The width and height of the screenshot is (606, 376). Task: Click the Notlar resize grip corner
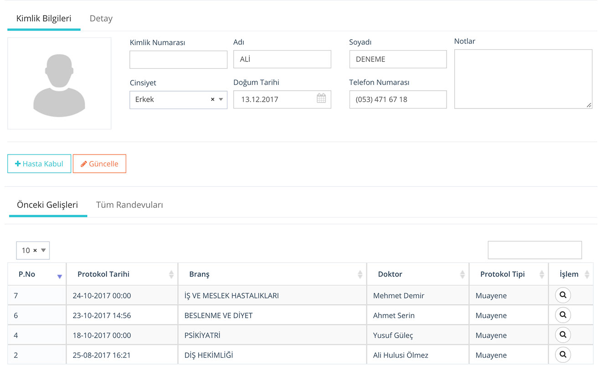coord(589,105)
